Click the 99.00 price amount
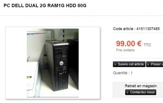Image resolution: width=163 pixels, height=103 pixels. [126, 44]
